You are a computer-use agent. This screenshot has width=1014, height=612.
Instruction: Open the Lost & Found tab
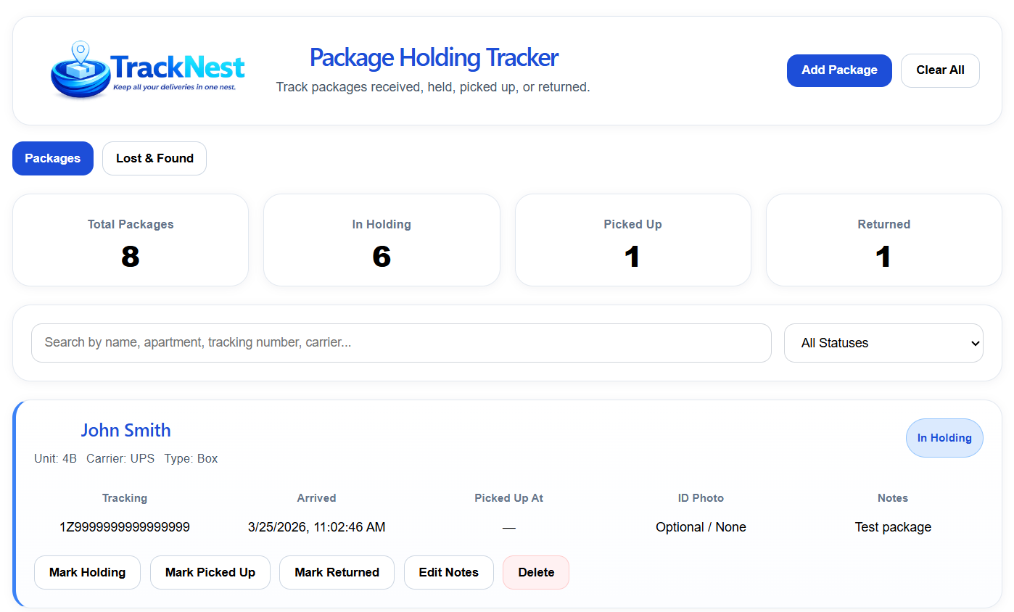point(154,158)
